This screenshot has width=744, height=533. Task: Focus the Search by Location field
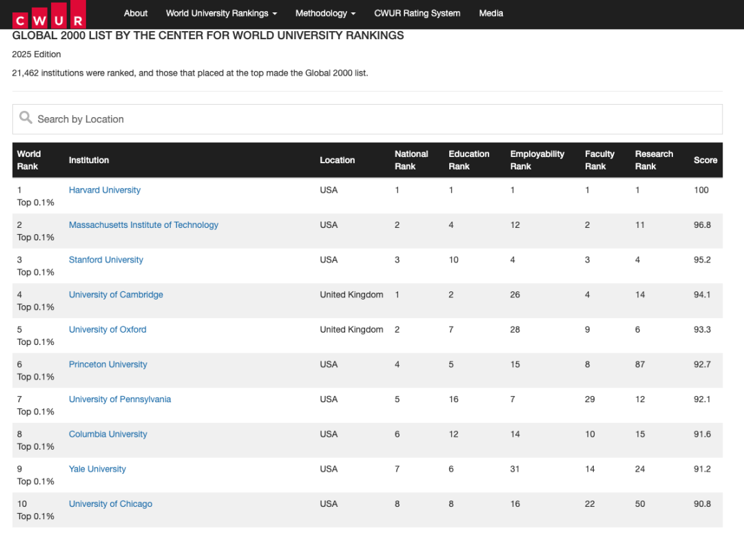click(367, 119)
